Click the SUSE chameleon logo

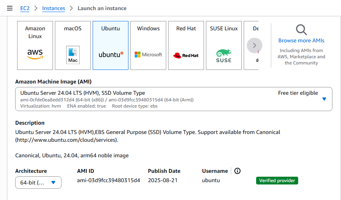point(224,56)
